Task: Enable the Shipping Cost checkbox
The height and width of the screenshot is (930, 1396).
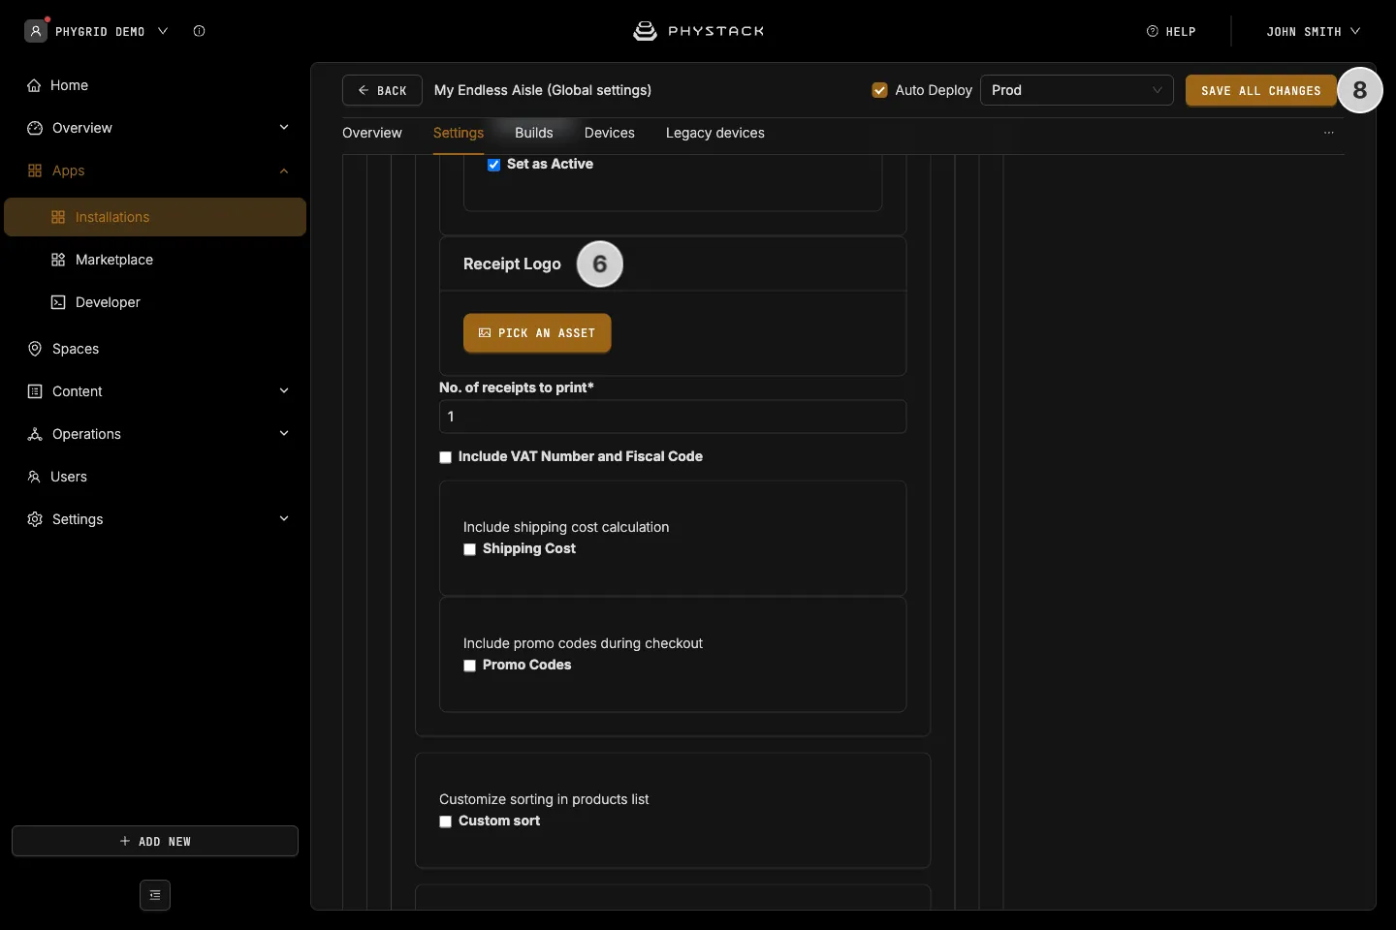Action: click(470, 549)
